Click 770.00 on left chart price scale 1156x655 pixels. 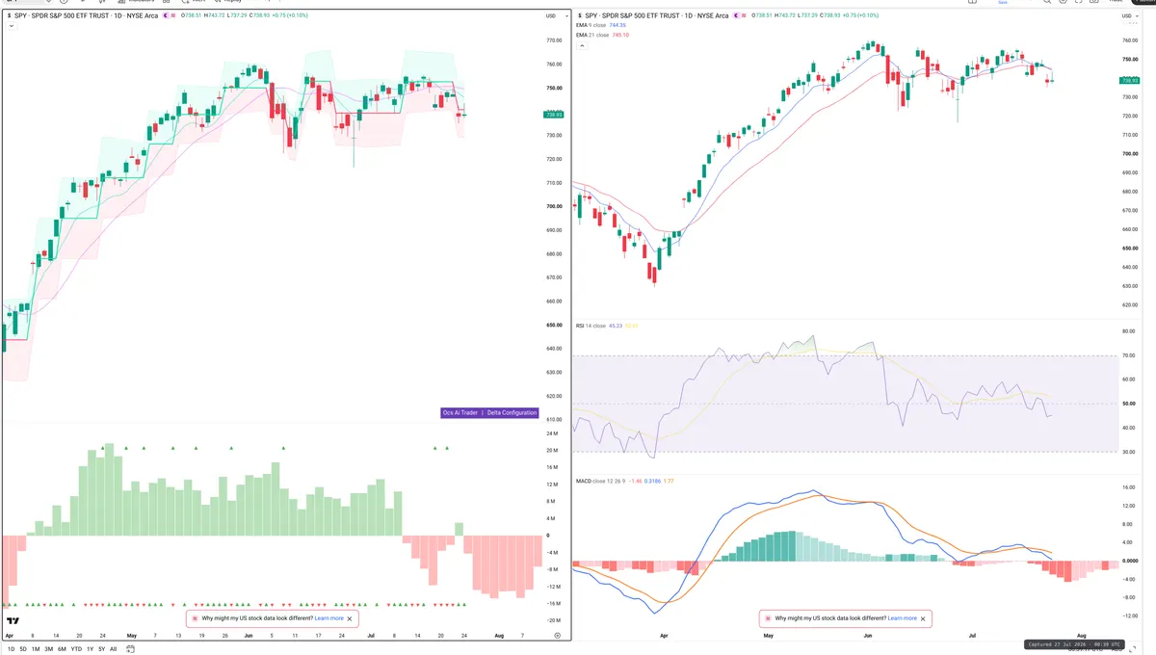[554, 40]
